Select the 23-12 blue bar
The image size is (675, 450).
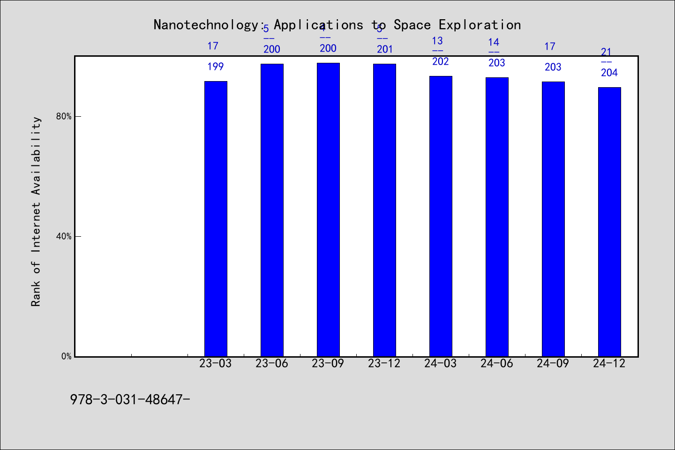[x=384, y=210]
